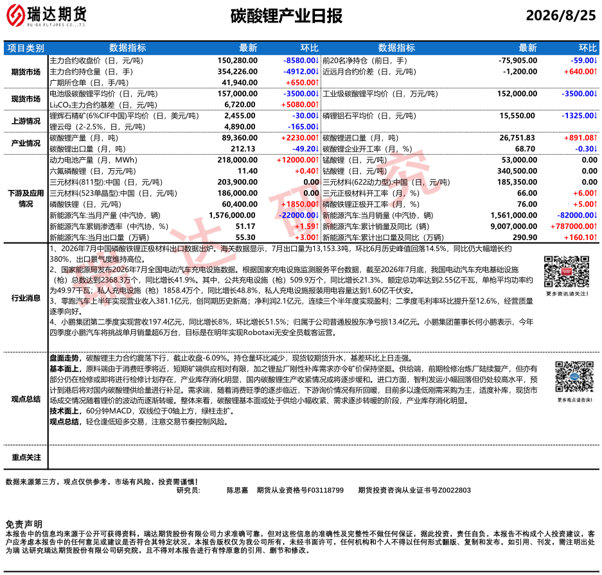
Task: Click the red +5080.00 basis change value
Action: click(299, 105)
